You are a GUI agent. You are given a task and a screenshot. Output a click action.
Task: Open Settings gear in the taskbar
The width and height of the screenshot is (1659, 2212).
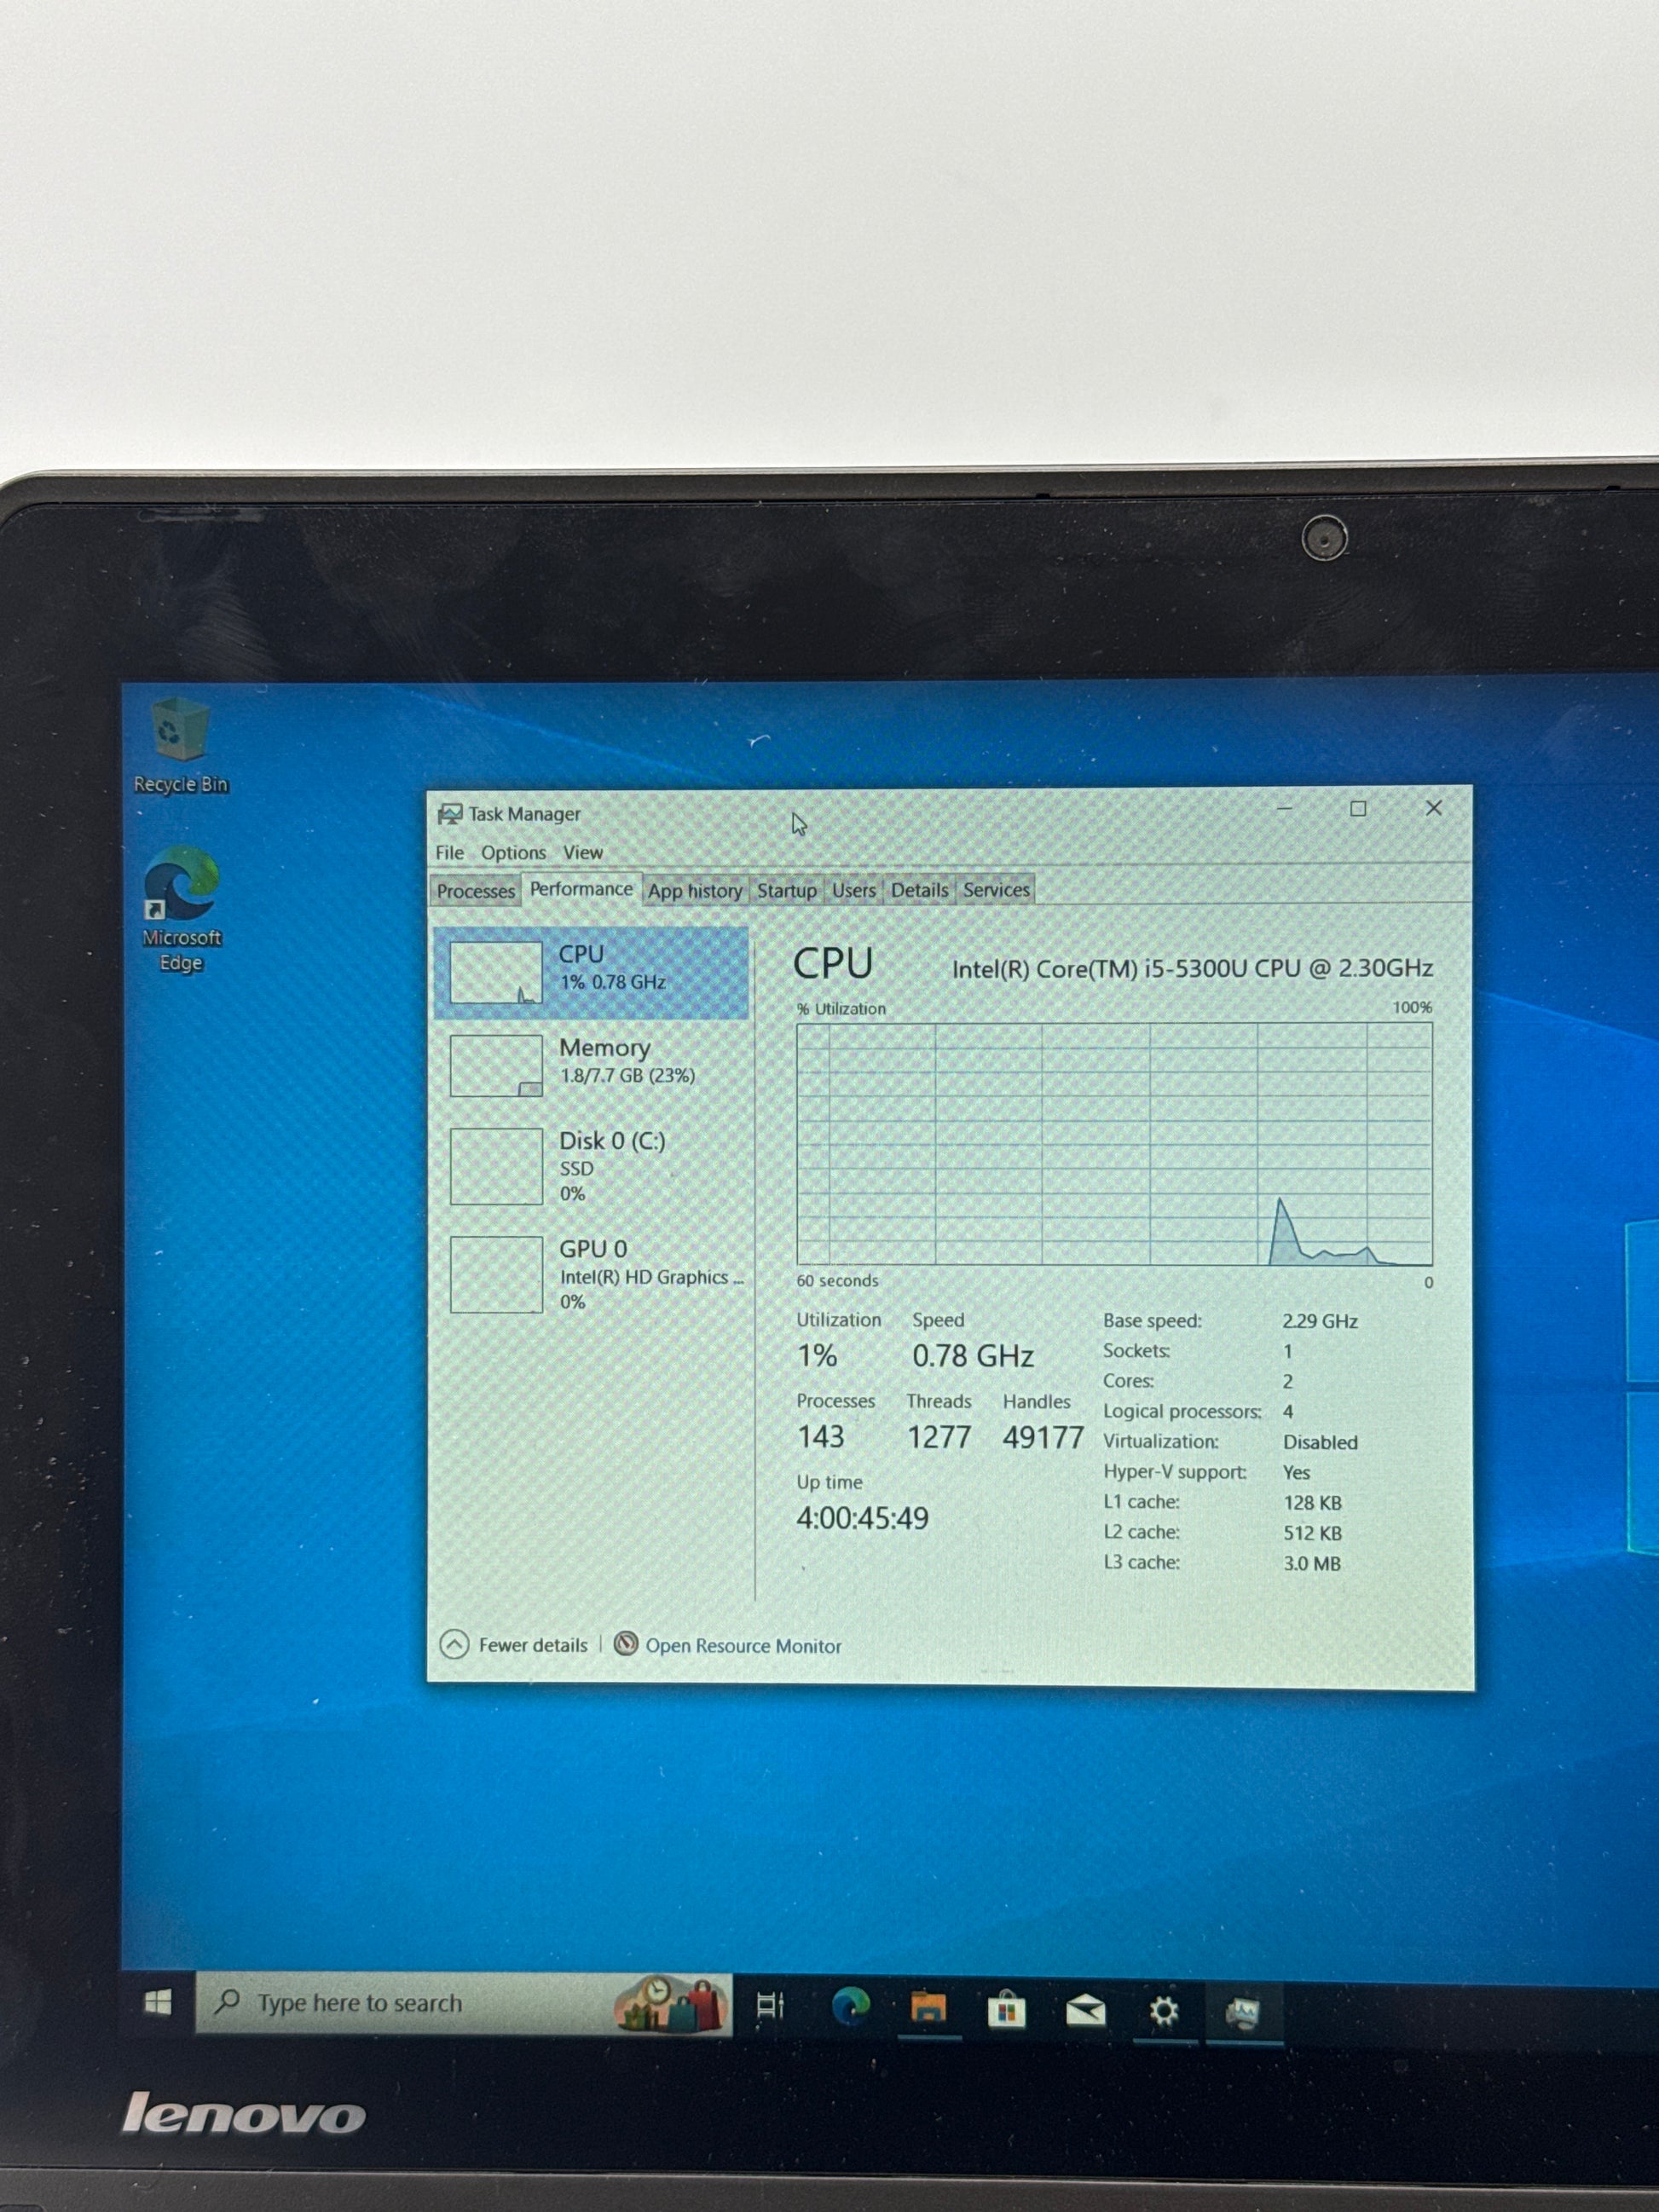1164,2011
